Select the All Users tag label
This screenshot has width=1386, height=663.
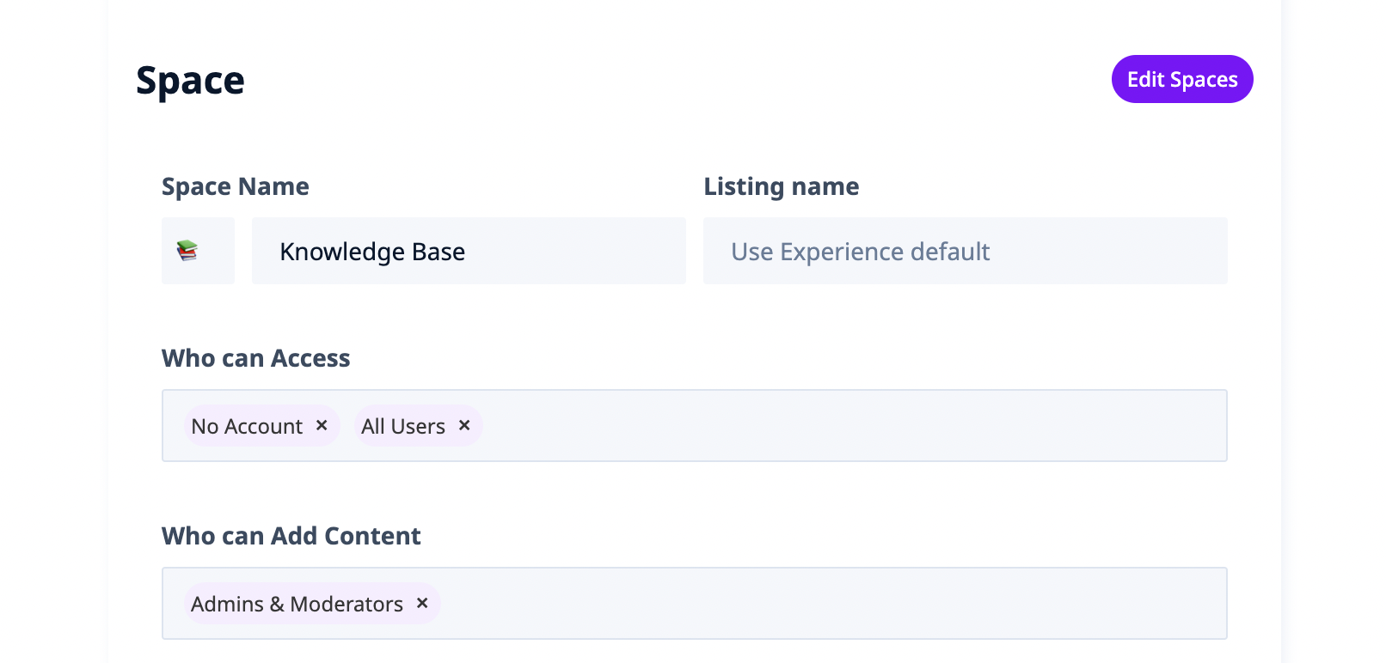click(403, 426)
